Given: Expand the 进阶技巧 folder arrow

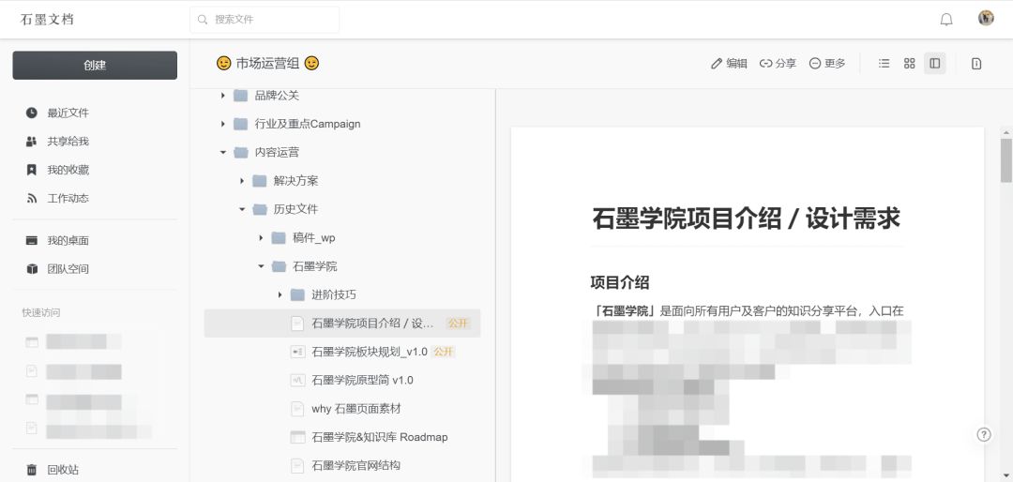Looking at the screenshot, I should click(x=280, y=294).
